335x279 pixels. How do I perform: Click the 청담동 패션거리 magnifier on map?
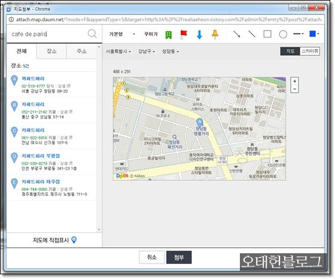[175, 137]
